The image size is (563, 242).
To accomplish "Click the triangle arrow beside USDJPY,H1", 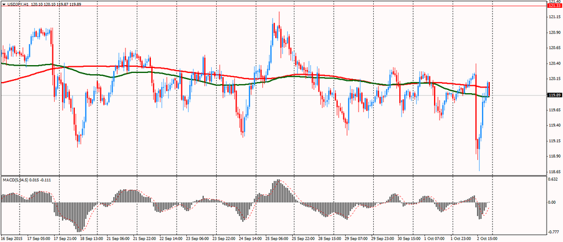I will [3, 3].
